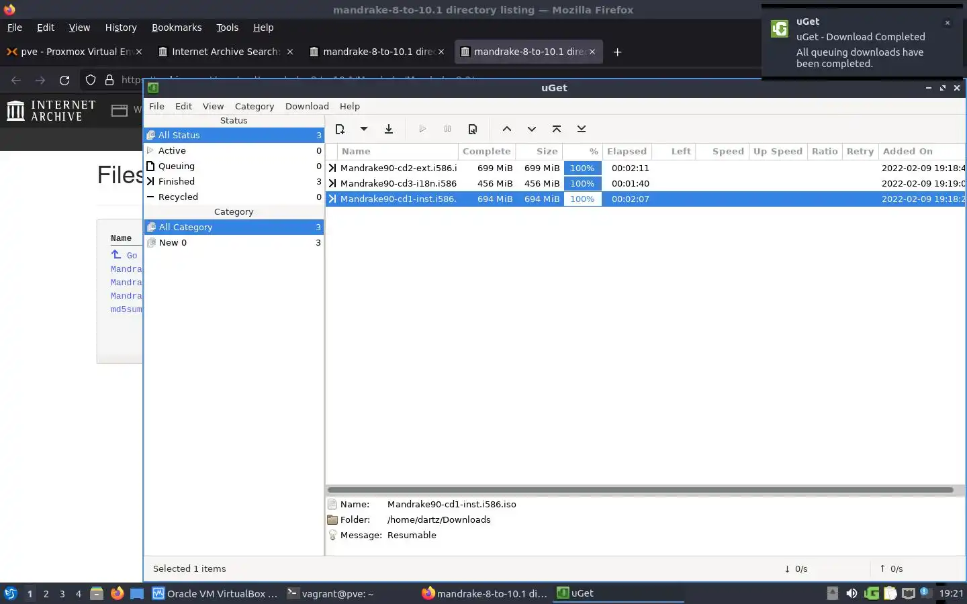
Task: Open uGet File menu
Action: tap(156, 106)
